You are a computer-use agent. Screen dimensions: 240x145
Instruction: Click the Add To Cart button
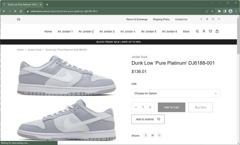click(172, 107)
